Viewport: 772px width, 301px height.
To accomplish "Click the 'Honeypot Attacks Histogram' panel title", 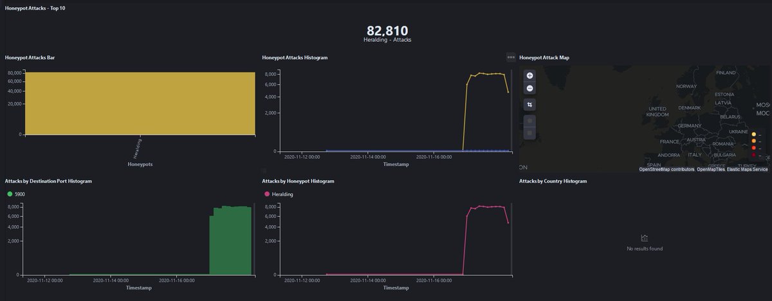I will click(x=295, y=57).
